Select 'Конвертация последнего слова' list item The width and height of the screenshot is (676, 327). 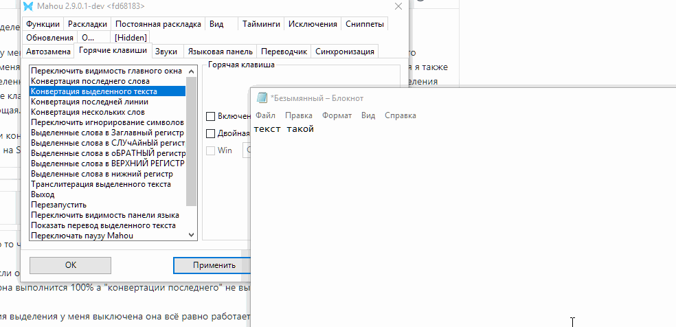(107, 81)
